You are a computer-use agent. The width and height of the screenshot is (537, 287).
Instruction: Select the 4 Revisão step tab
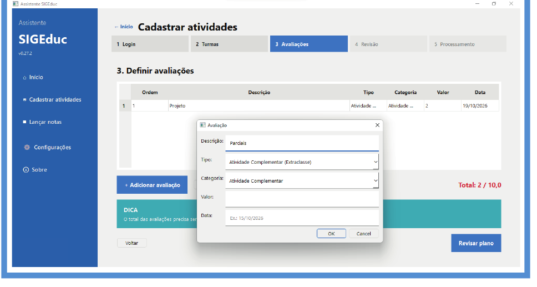coord(388,44)
